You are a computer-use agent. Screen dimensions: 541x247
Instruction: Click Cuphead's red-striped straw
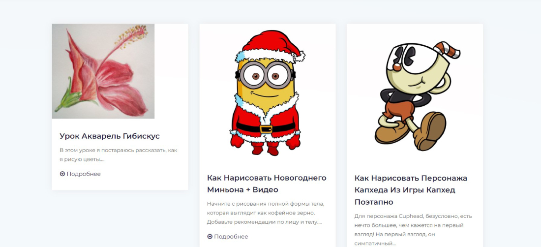[x=447, y=51]
